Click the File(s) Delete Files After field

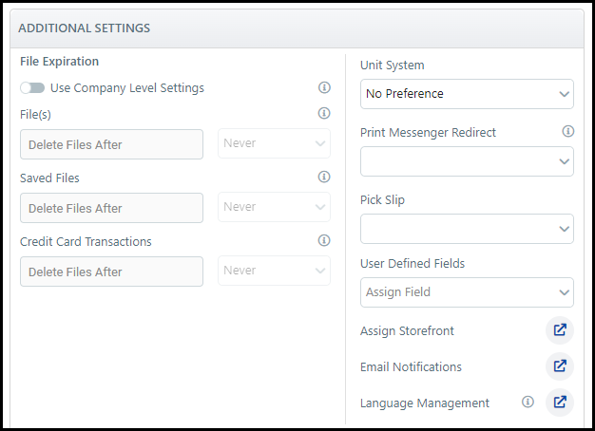click(x=111, y=144)
